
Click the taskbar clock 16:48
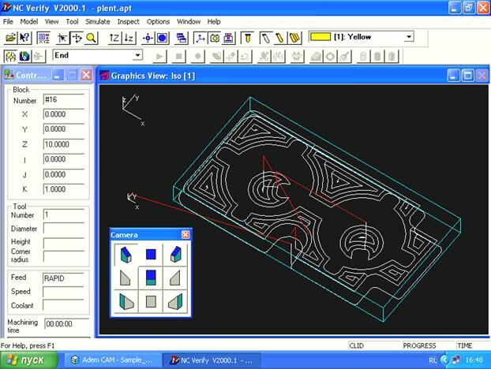(474, 360)
